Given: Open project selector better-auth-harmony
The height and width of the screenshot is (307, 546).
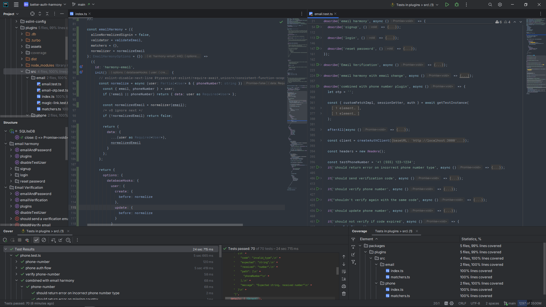Looking at the screenshot, I should 45,5.
